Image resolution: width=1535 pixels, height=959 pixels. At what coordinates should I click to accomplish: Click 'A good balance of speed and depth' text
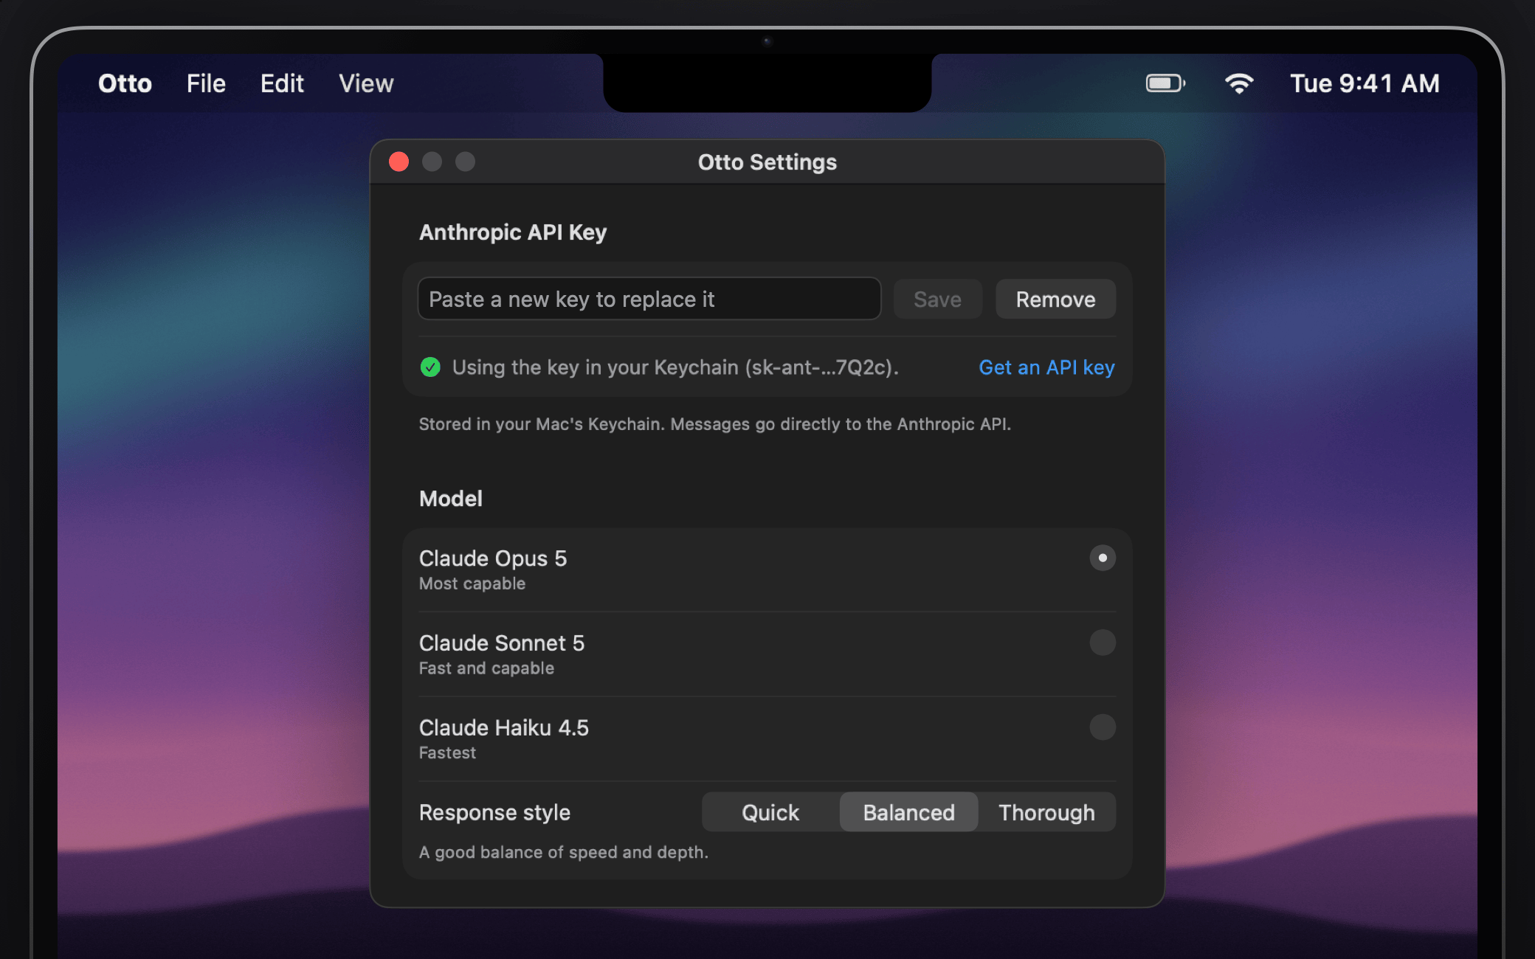pyautogui.click(x=564, y=852)
